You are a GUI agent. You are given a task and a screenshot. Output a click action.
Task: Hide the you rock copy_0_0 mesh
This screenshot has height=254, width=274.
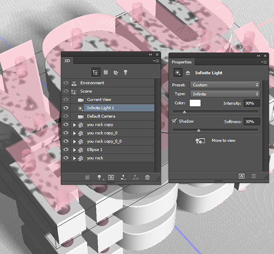[66, 141]
